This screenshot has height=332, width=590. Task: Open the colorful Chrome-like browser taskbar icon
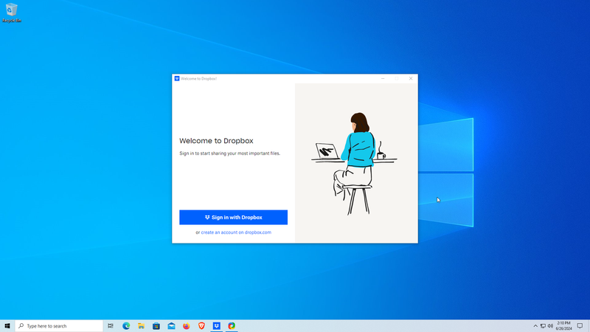(x=232, y=325)
